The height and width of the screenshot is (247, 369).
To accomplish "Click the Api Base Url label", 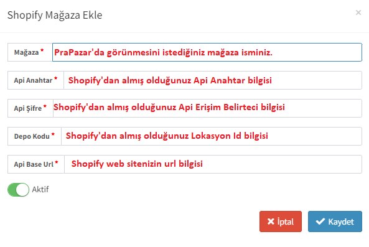I will [x=34, y=164].
